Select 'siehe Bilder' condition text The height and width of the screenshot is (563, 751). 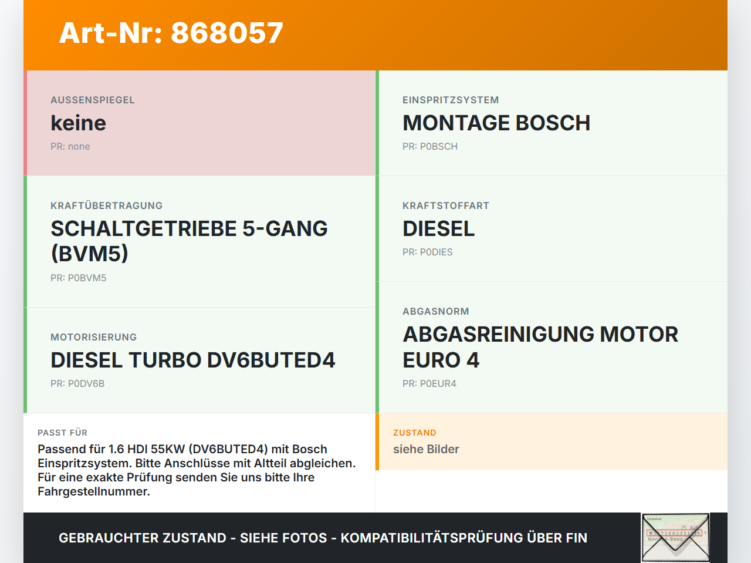[x=426, y=449]
